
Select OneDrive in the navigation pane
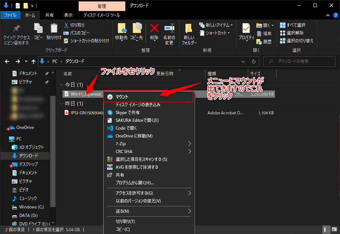[x=25, y=127]
